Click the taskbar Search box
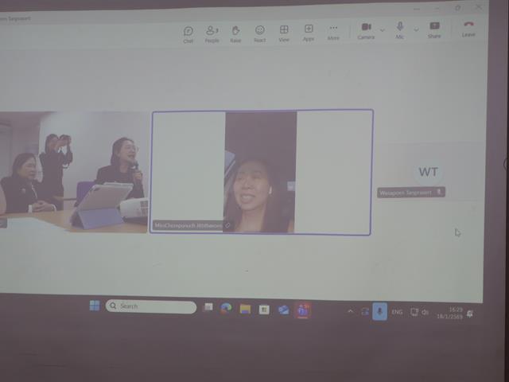 (151, 306)
